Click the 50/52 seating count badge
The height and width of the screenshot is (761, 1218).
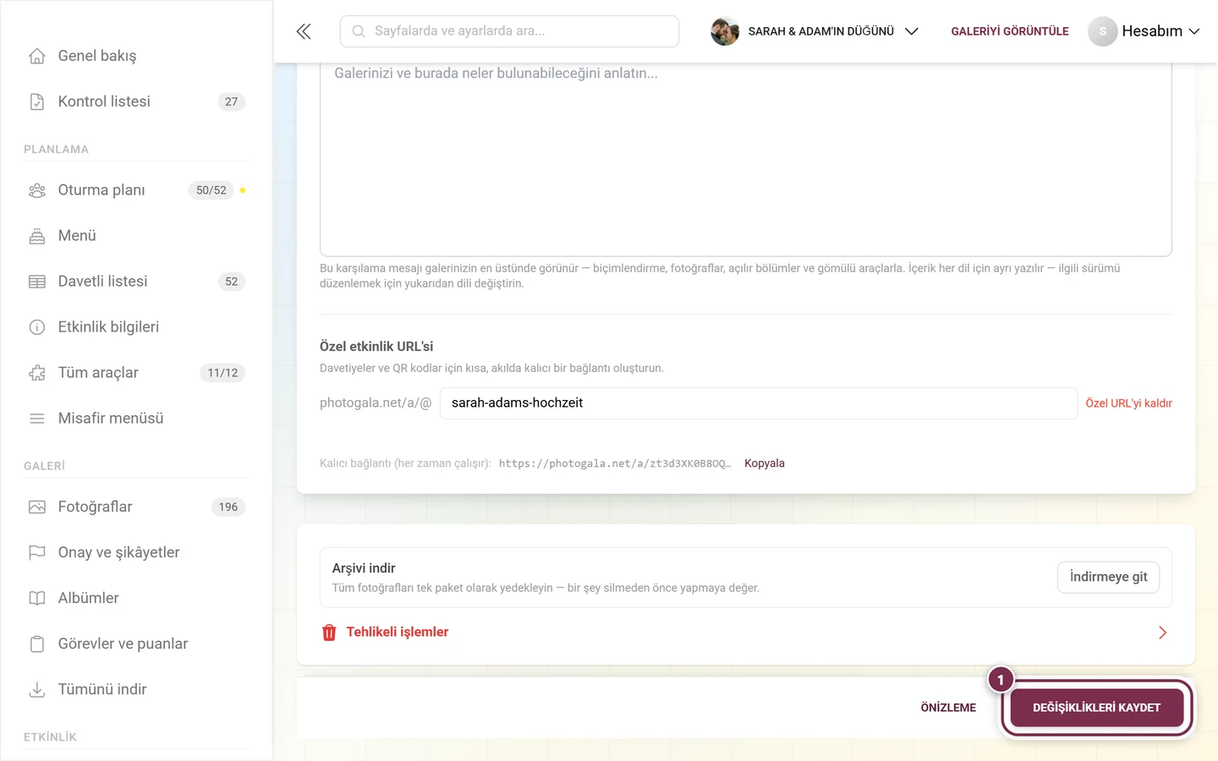point(211,190)
